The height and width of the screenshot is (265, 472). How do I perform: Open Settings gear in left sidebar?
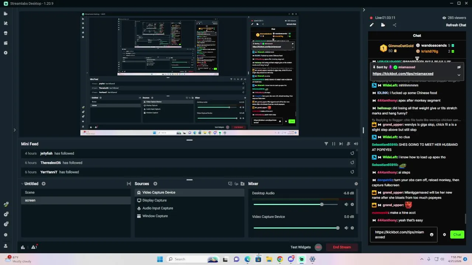pos(6,235)
